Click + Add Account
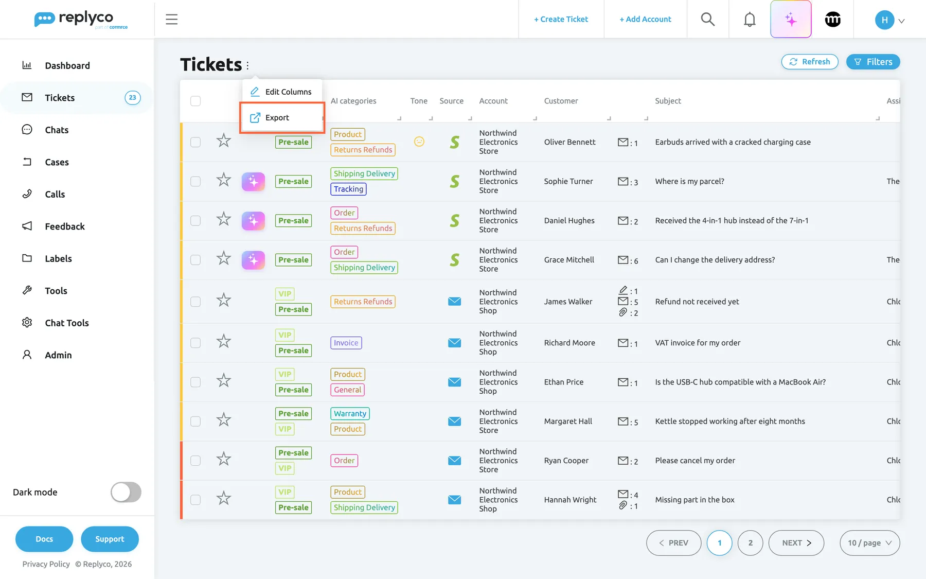Viewport: 926px width, 579px height. point(645,19)
